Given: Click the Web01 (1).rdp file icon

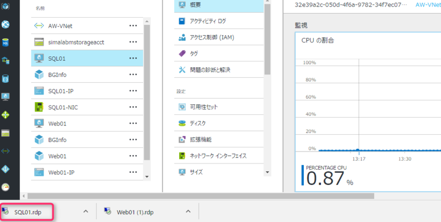Looking at the screenshot, I should pyautogui.click(x=107, y=212).
